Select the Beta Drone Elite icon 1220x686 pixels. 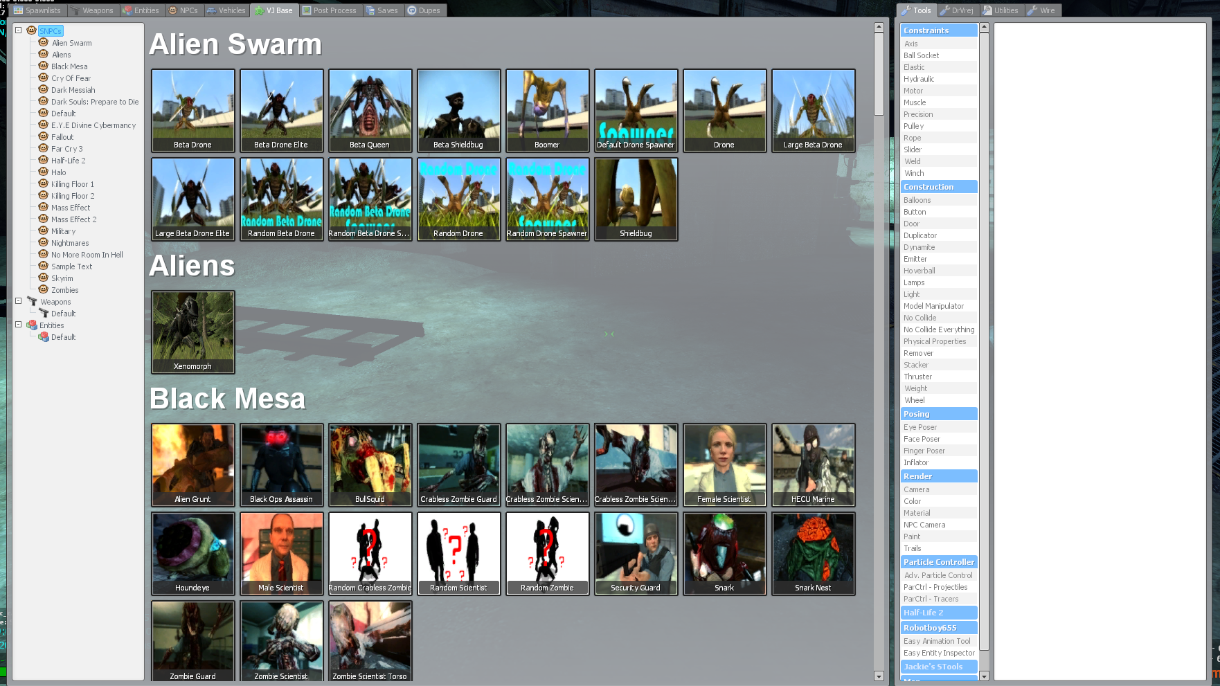pos(282,111)
